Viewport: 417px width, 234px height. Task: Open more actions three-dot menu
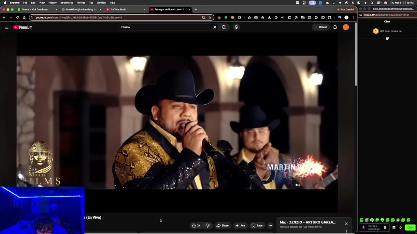pyautogui.click(x=270, y=226)
